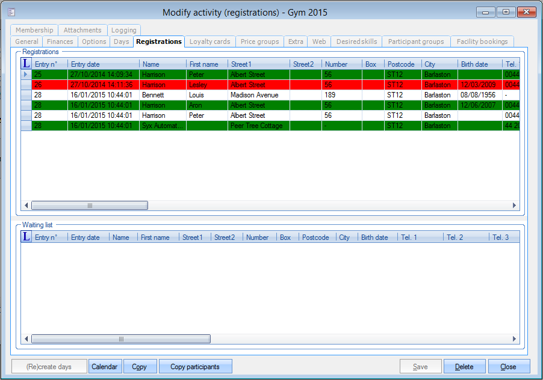Click the row indicator arrow for entry 25
Image resolution: width=543 pixels, height=380 pixels.
26,75
